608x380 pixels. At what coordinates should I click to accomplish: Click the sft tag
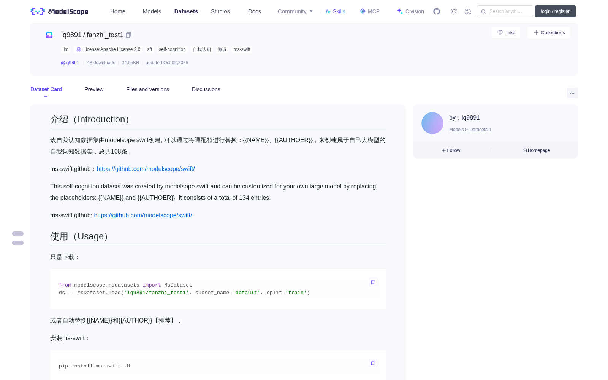coord(150,49)
